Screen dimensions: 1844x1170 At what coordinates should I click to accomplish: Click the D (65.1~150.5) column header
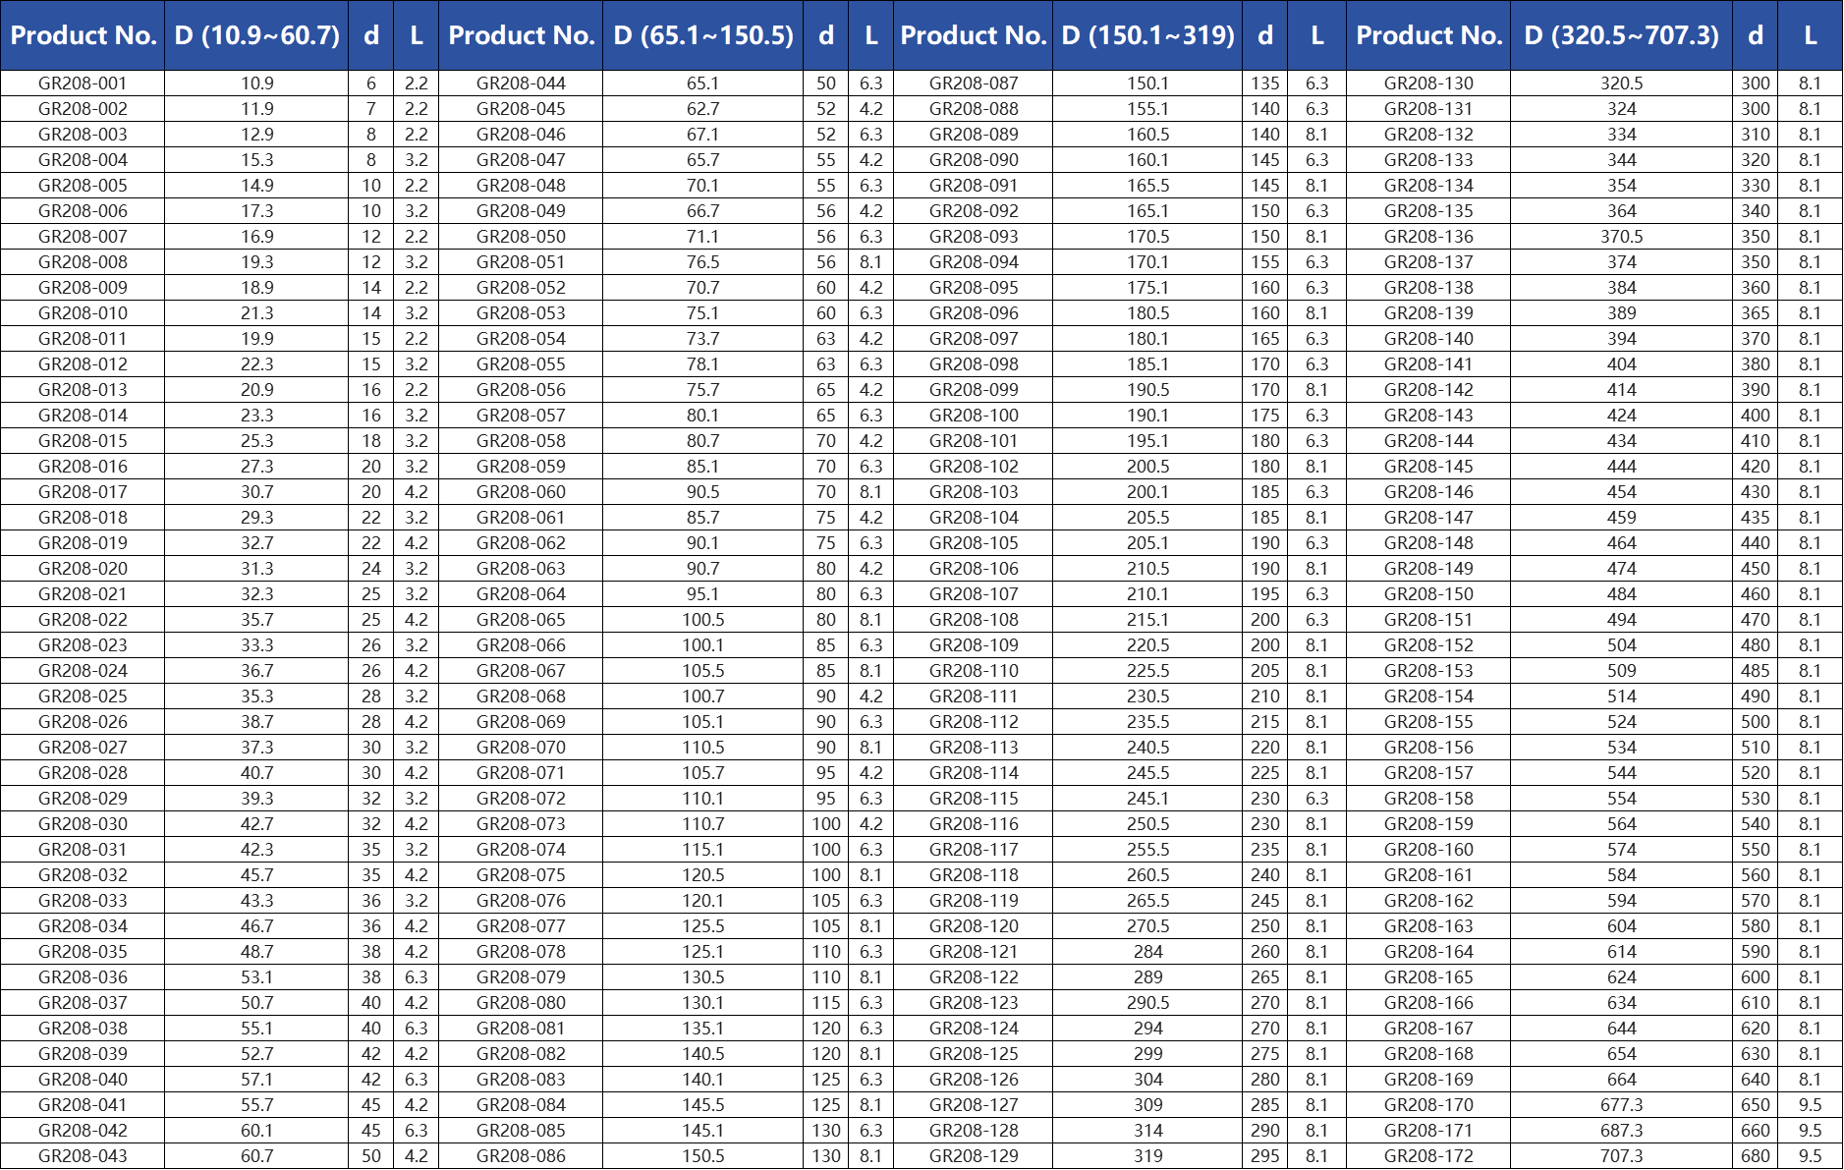click(702, 35)
